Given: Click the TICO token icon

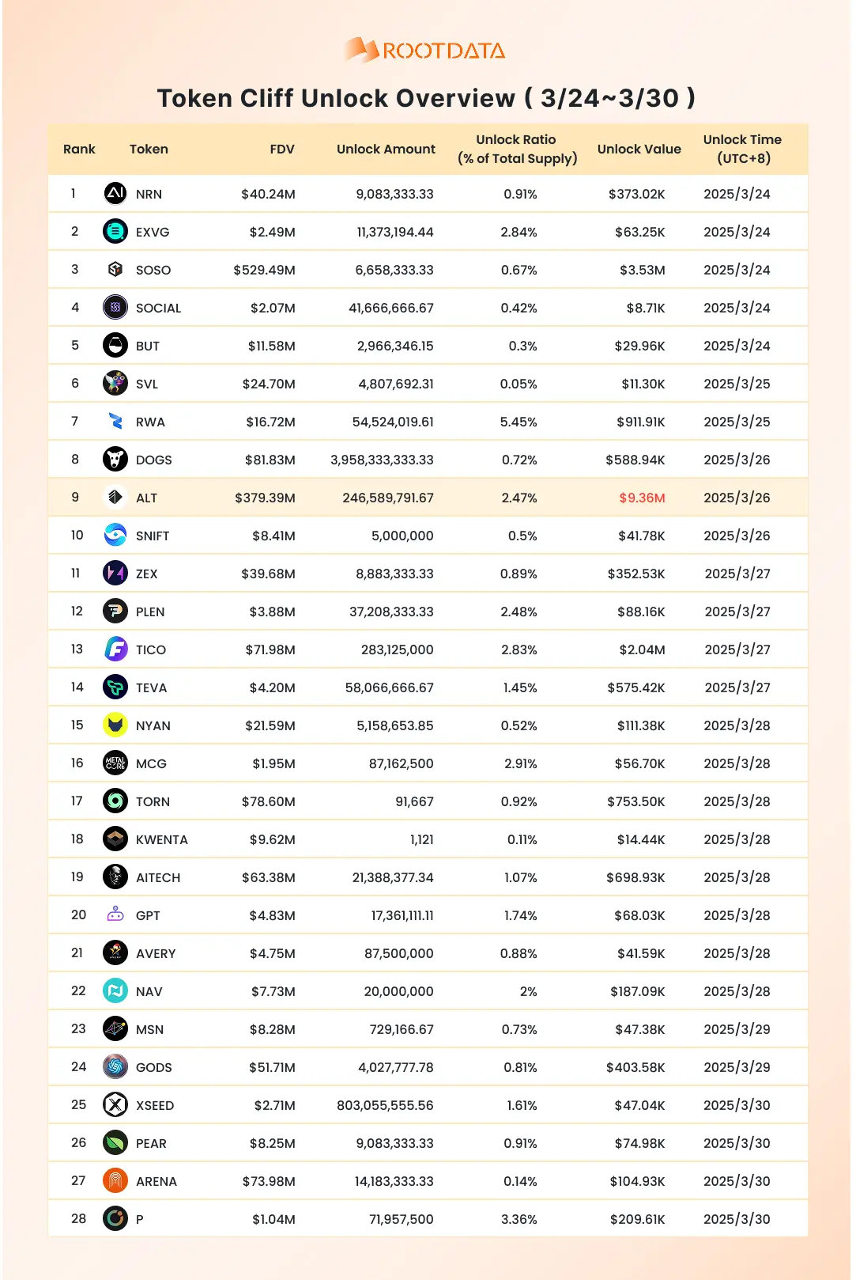Looking at the screenshot, I should pyautogui.click(x=115, y=649).
